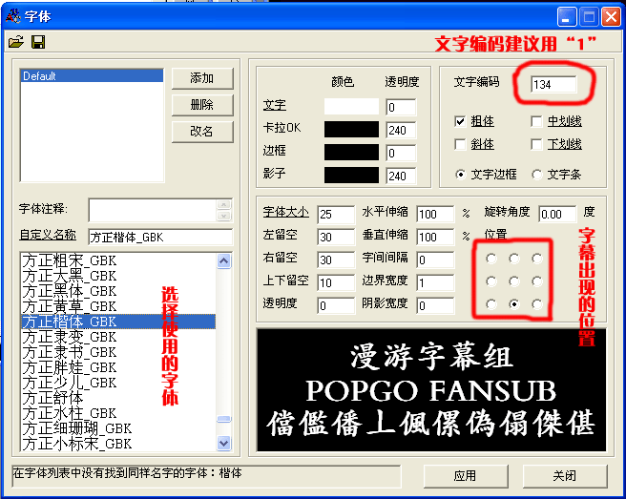626x499 pixels.
Task: Click the 字体大小 size field
Action: coord(336,215)
